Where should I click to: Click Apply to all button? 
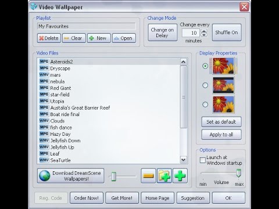click(221, 135)
